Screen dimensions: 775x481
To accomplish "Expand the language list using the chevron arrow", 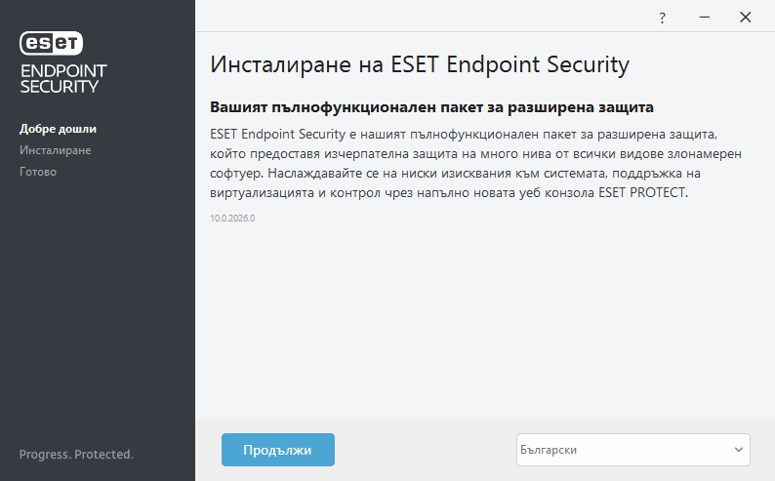I will point(737,450).
